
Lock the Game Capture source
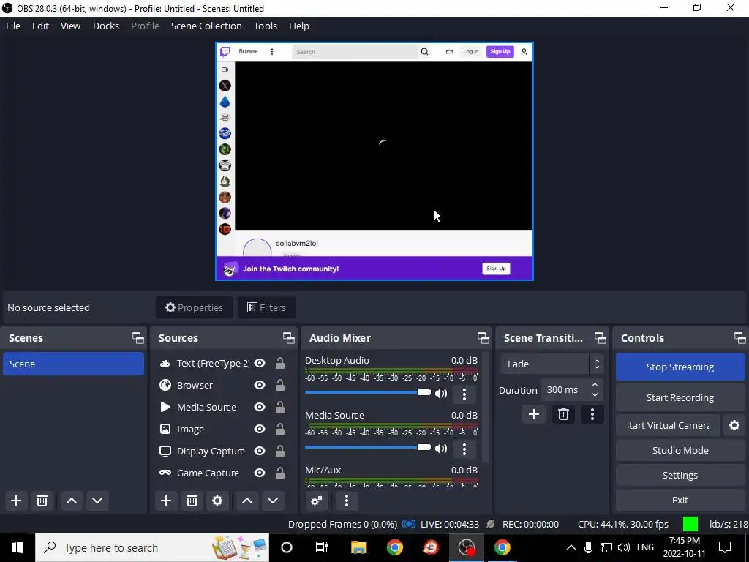[280, 473]
